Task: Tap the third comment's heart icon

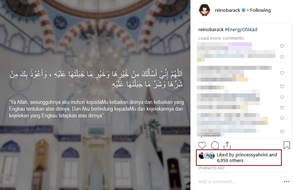Action: tap(282, 73)
